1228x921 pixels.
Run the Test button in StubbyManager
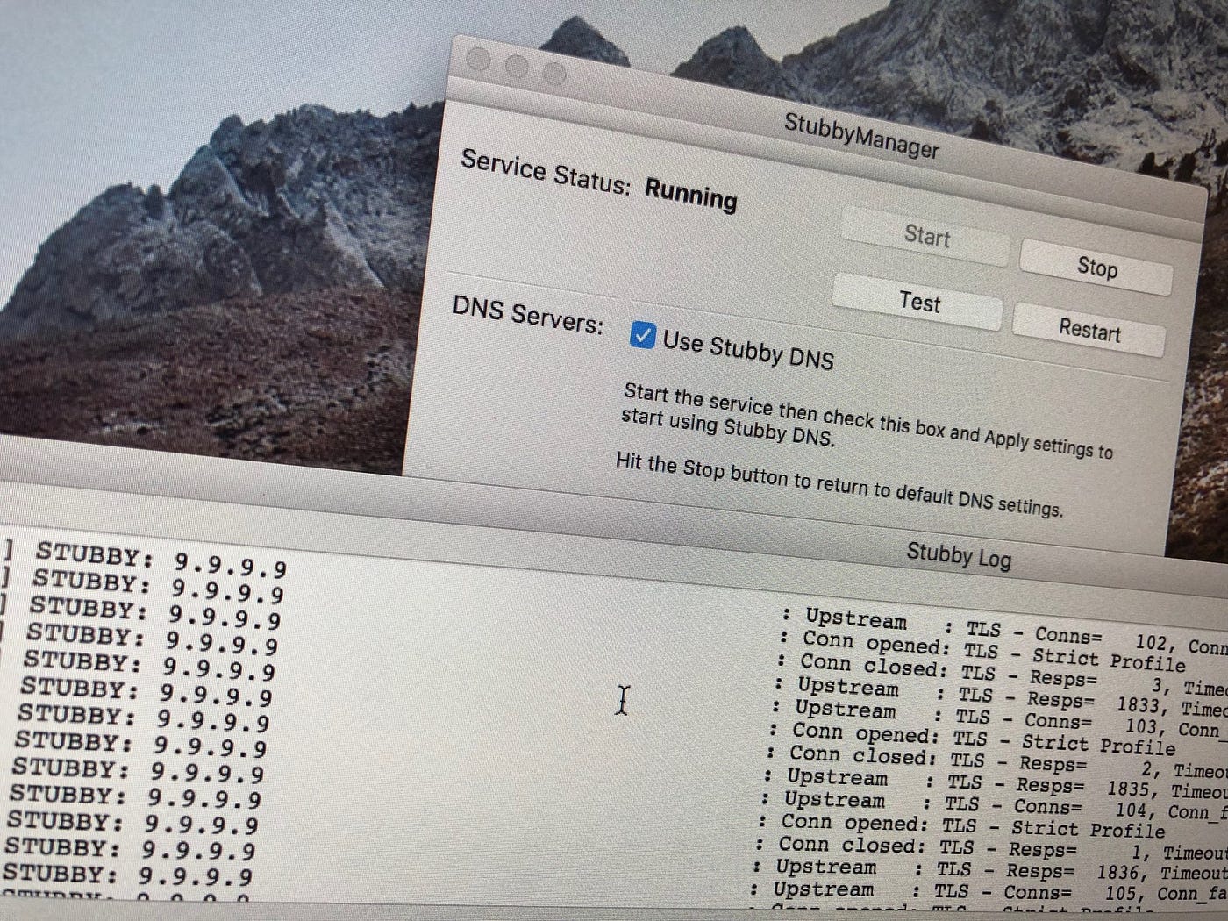click(x=918, y=302)
